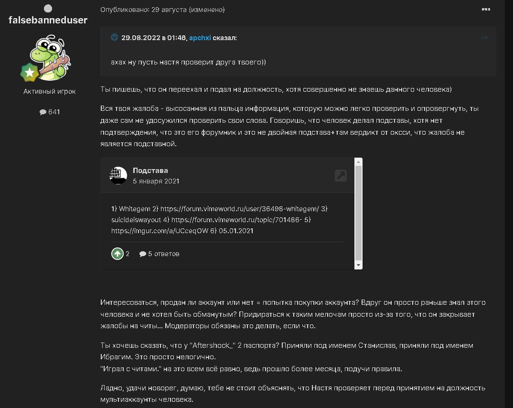This screenshot has height=408, width=513.
Task: Click the Подстава embed author avatar
Action: 118,175
